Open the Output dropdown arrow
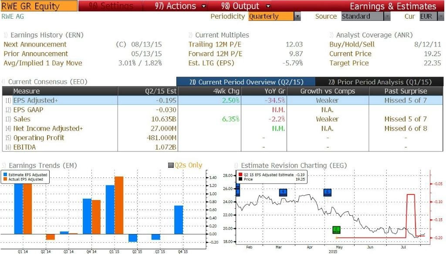Image resolution: width=446 pixels, height=254 pixels. [268, 6]
